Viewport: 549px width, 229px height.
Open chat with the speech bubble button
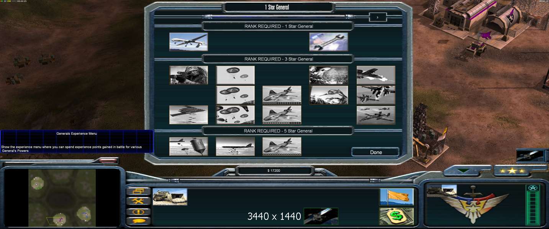pos(138,221)
